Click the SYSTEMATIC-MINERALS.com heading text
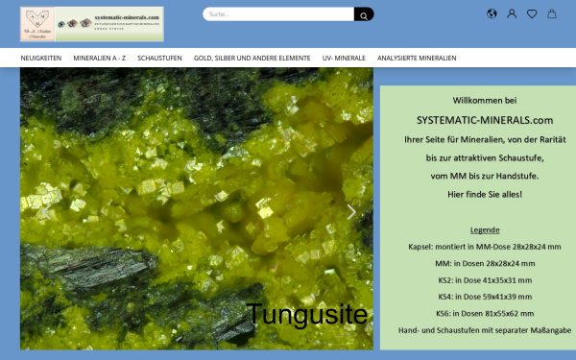Image resolution: width=576 pixels, height=360 pixels. [x=485, y=120]
